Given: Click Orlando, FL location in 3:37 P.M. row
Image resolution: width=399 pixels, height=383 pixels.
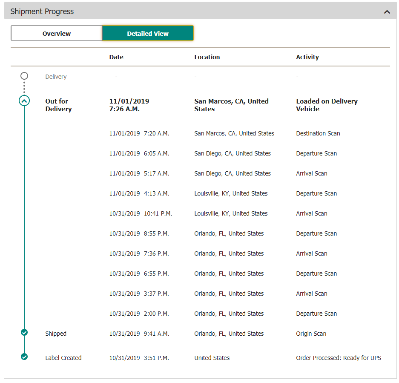Looking at the screenshot, I should pyautogui.click(x=229, y=294).
